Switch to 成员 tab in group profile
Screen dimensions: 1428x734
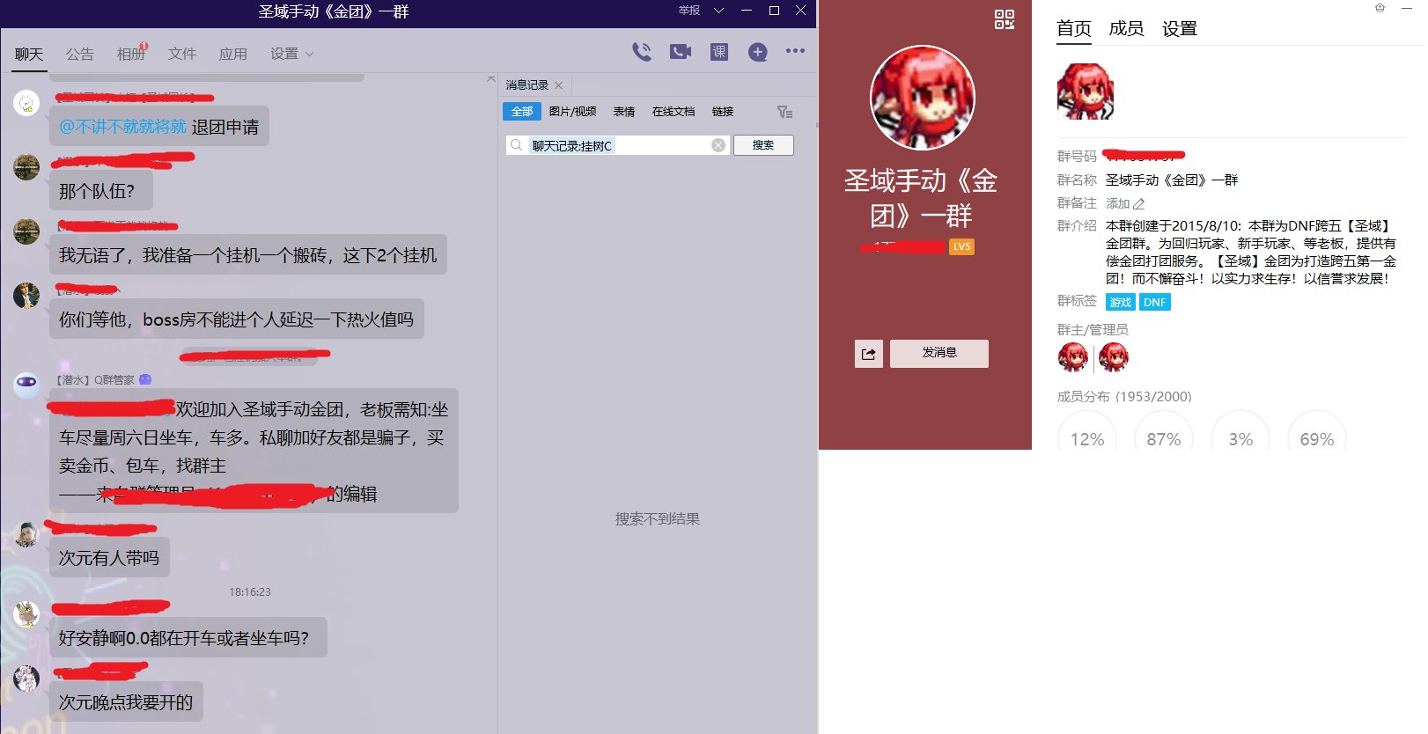(x=1127, y=29)
